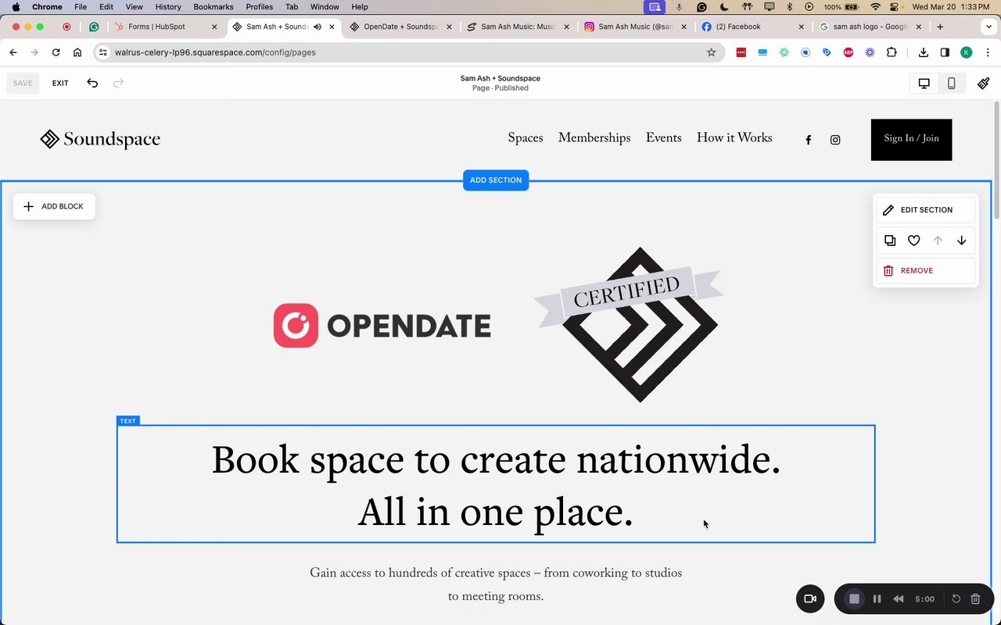The width and height of the screenshot is (1001, 625).
Task: Click the Soundspace logo in the header
Action: pyautogui.click(x=100, y=139)
